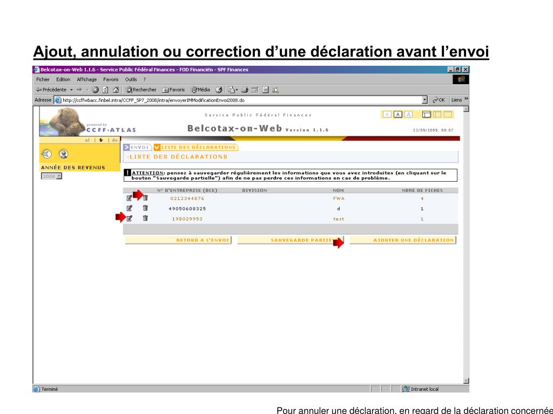Click the user profile icon in sidebar

64,154
